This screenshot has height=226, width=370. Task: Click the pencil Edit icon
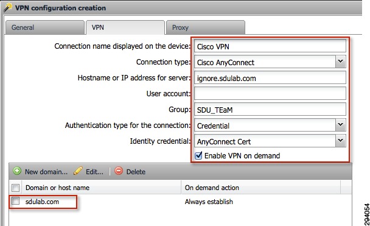78,171
